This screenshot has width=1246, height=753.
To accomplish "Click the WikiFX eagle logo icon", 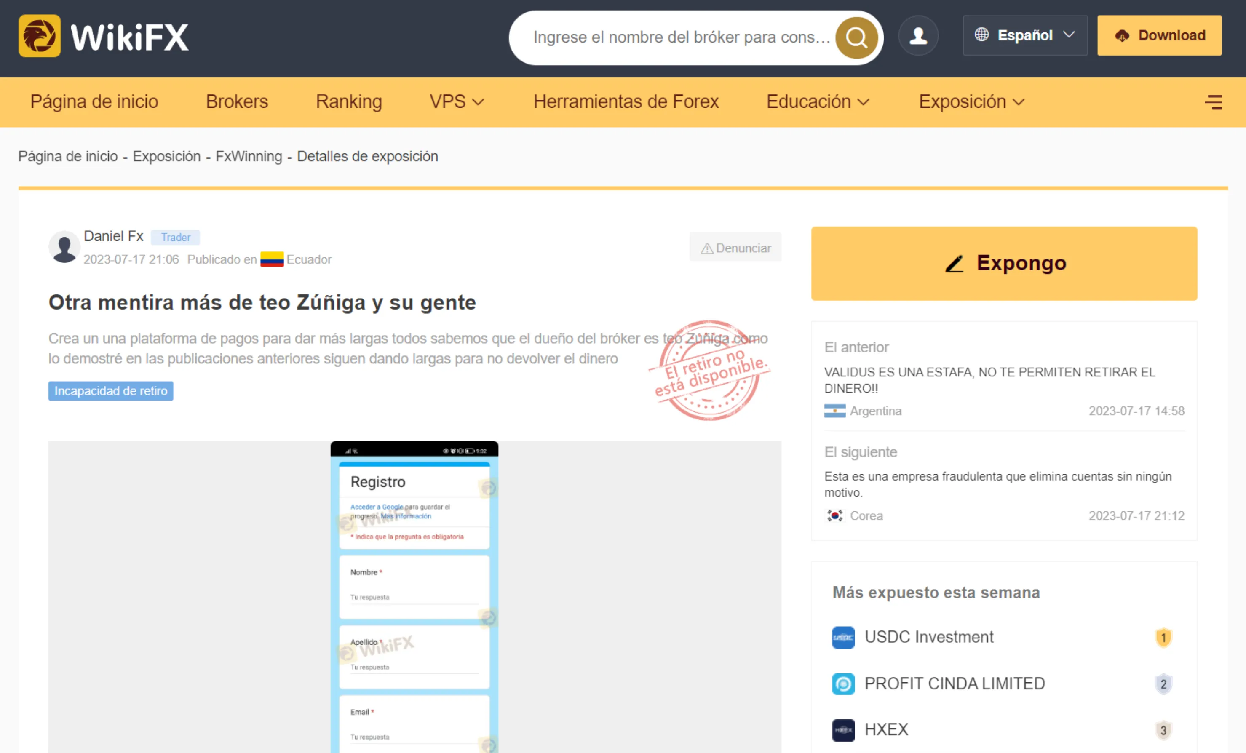I will coord(40,36).
